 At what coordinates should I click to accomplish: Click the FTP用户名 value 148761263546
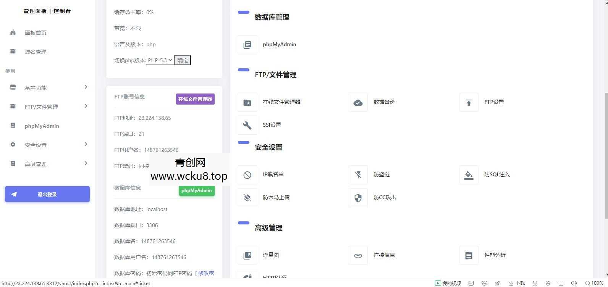click(x=161, y=150)
